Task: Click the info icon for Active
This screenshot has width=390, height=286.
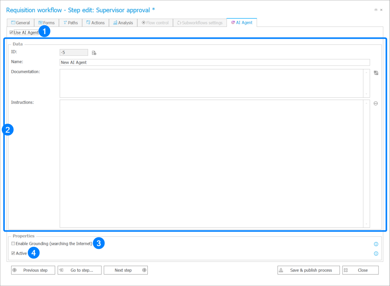Action: point(376,253)
